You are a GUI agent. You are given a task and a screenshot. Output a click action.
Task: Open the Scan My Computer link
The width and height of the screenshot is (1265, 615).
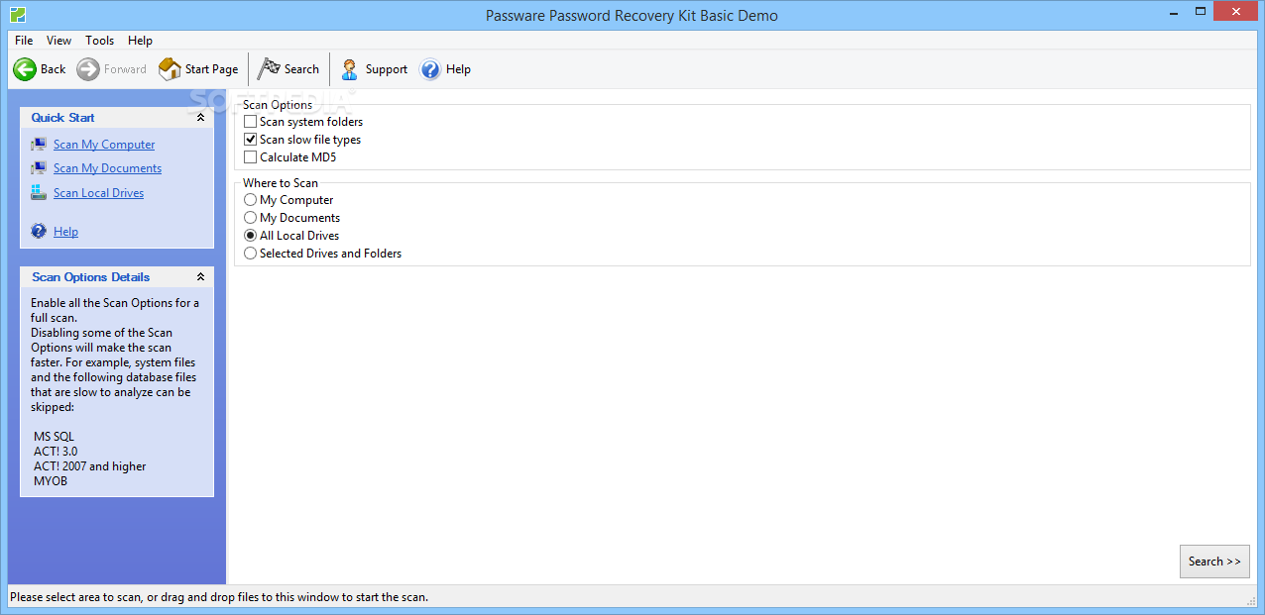[x=104, y=145]
